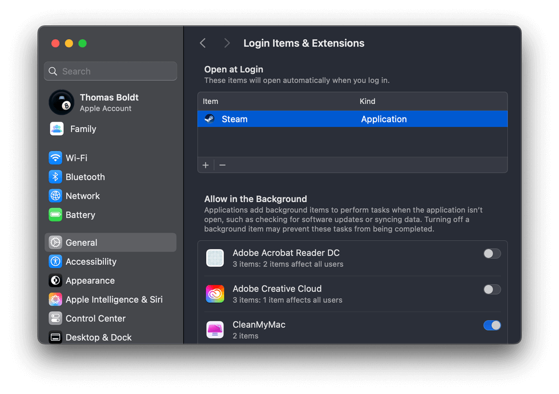This screenshot has width=559, height=394.
Task: Click the Bluetooth icon in sidebar
Action: 55,177
